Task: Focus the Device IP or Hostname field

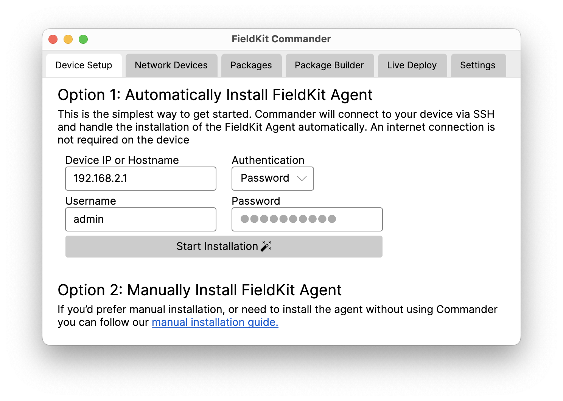Action: (141, 178)
